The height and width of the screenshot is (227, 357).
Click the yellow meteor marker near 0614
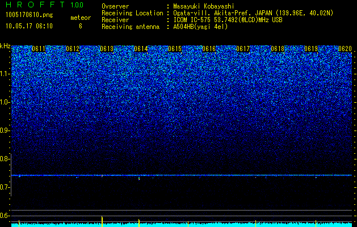tap(139, 223)
